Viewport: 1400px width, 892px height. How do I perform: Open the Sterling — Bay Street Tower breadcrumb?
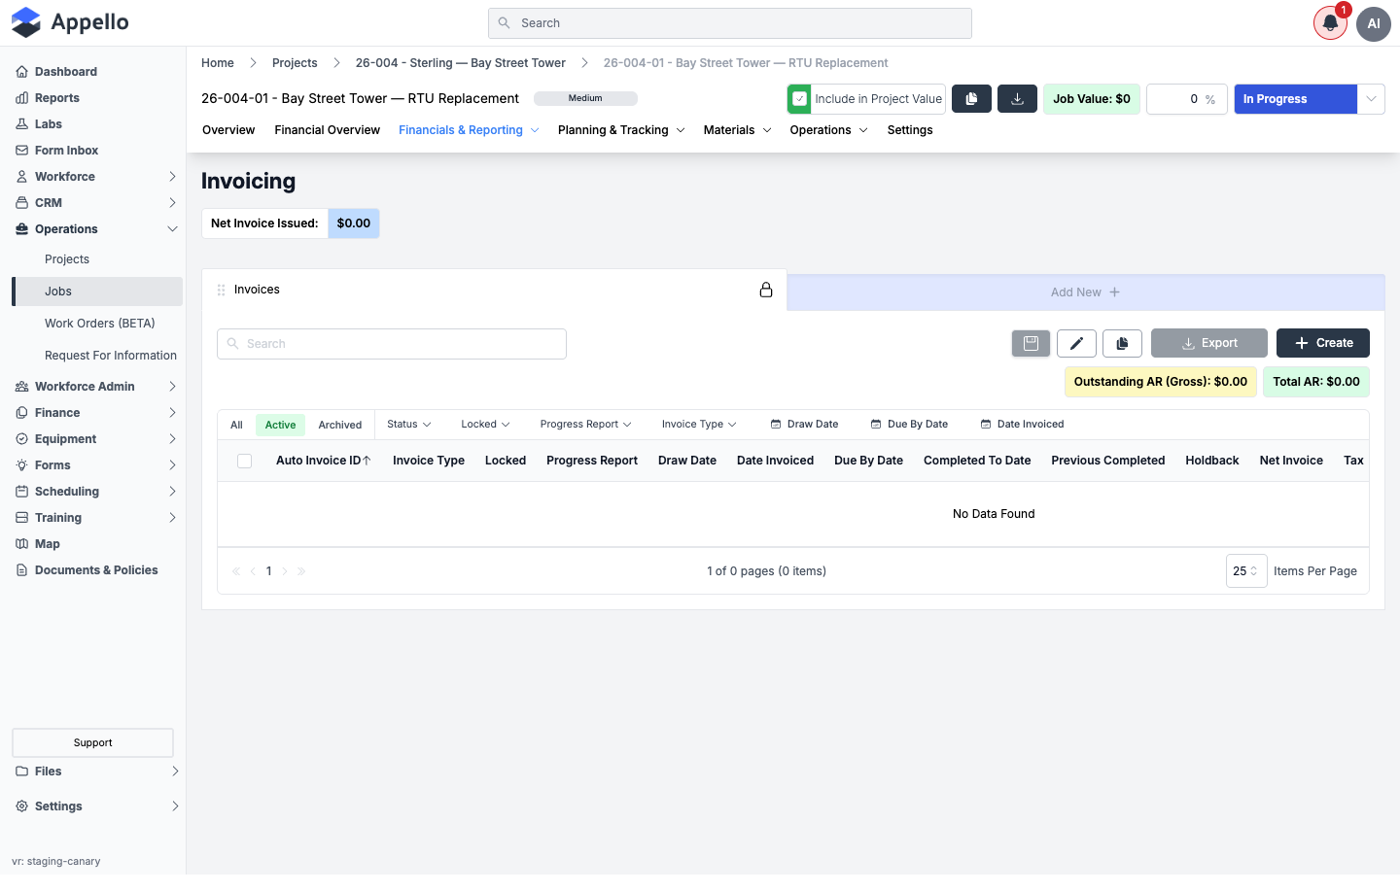tap(461, 63)
